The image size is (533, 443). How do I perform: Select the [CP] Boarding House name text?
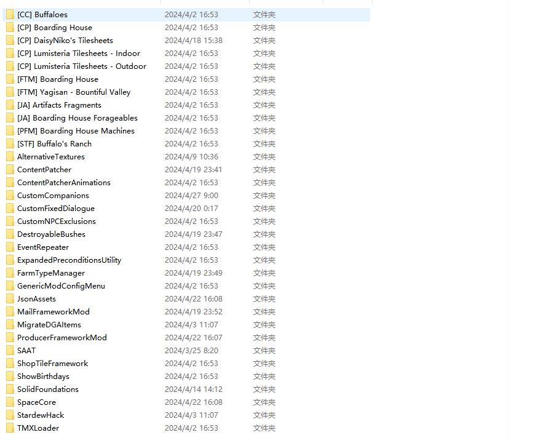tap(55, 28)
